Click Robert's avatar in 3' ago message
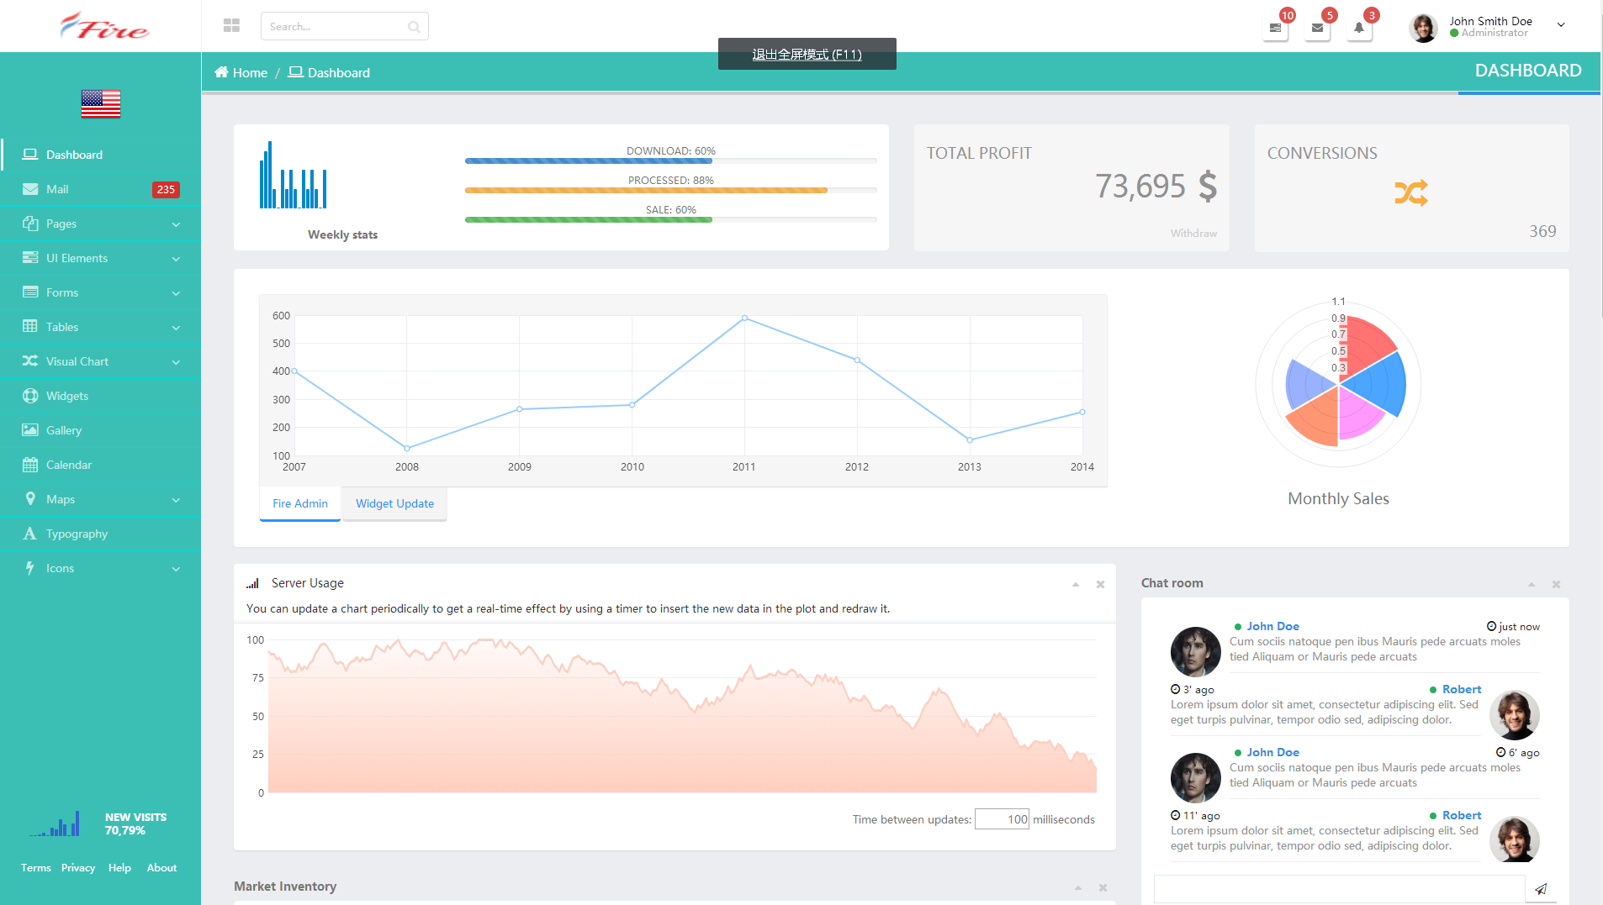This screenshot has height=905, width=1603. (1514, 715)
